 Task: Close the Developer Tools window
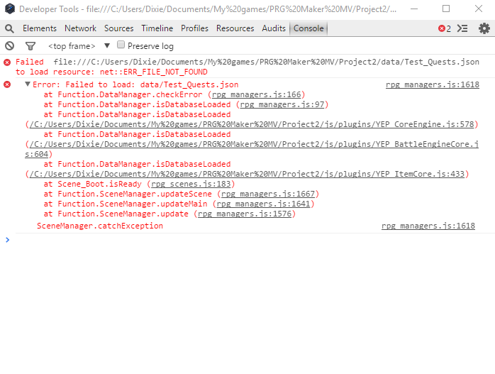coord(479,9)
